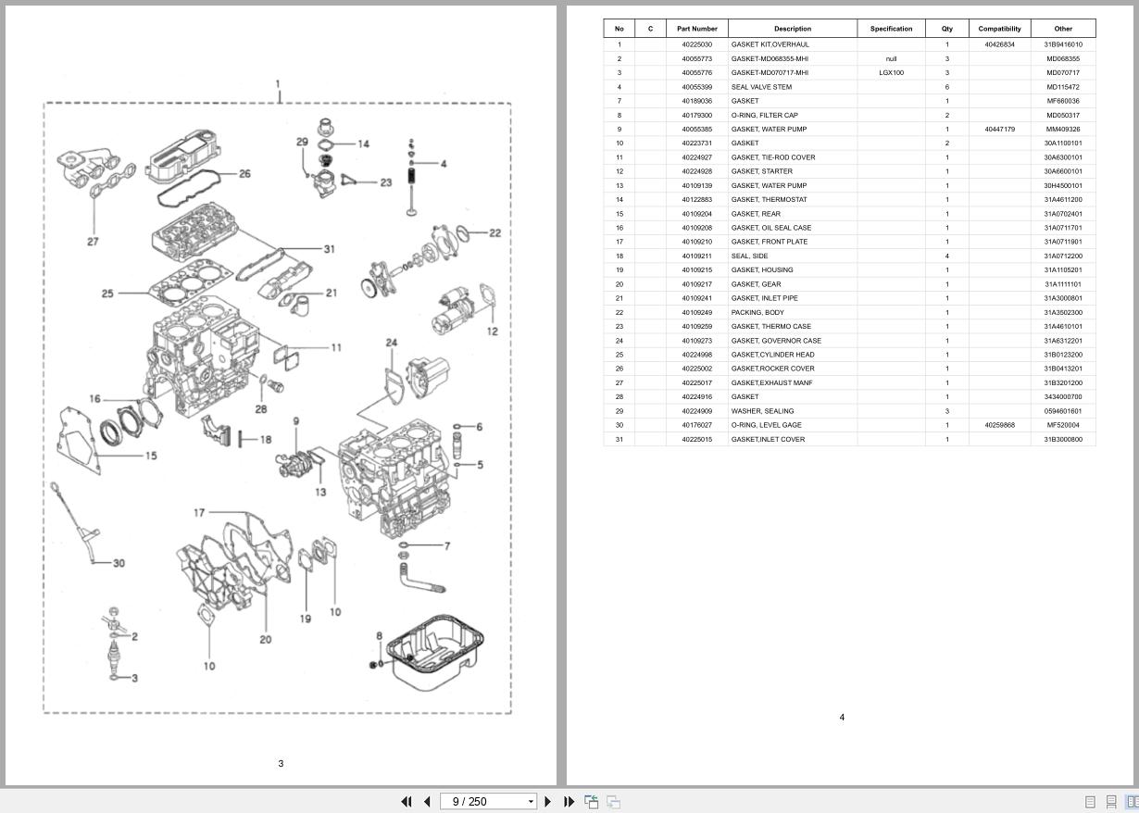Screen dimensions: 1139x813
Task: Switch to continuous page layout
Action: pyautogui.click(x=1111, y=802)
